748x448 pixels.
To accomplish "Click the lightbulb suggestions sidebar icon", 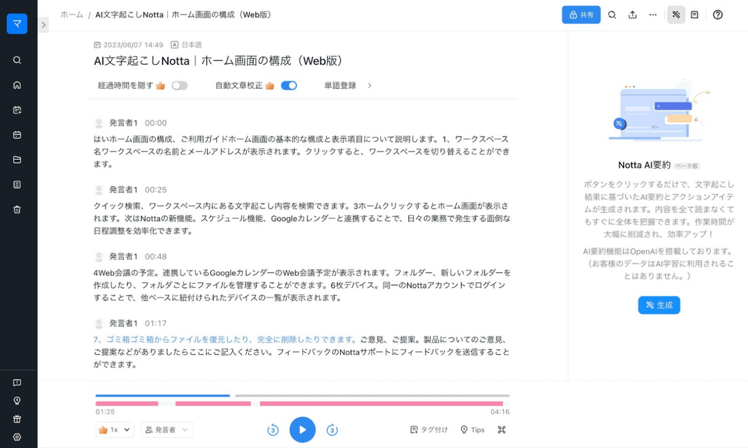I will click(x=17, y=400).
